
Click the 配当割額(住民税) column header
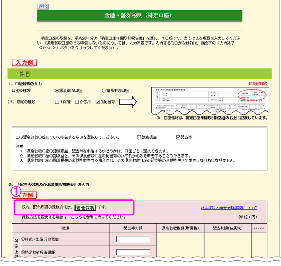point(228,228)
